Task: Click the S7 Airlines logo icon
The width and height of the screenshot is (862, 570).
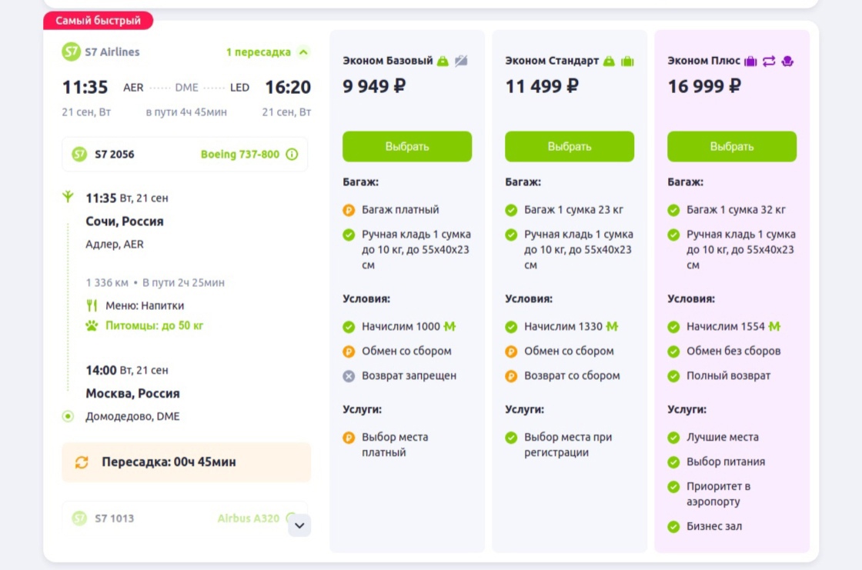Action: (x=72, y=52)
